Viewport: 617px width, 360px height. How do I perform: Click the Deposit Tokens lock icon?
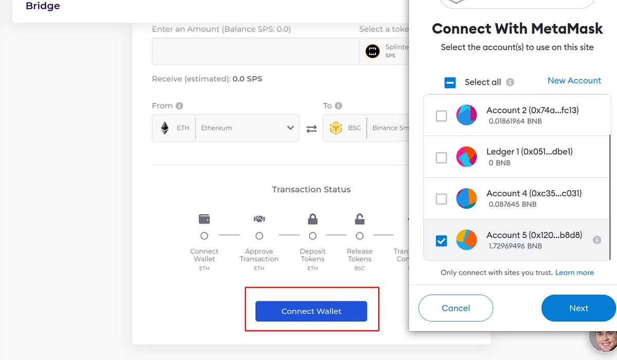(x=313, y=219)
